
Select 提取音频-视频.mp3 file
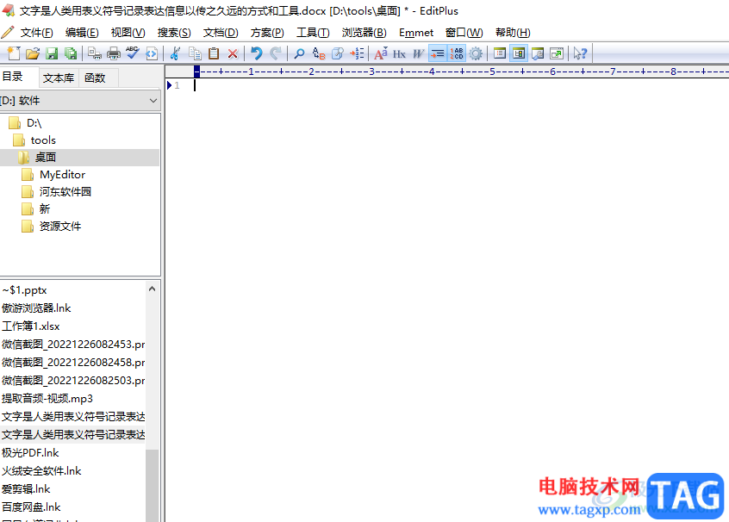click(x=47, y=399)
